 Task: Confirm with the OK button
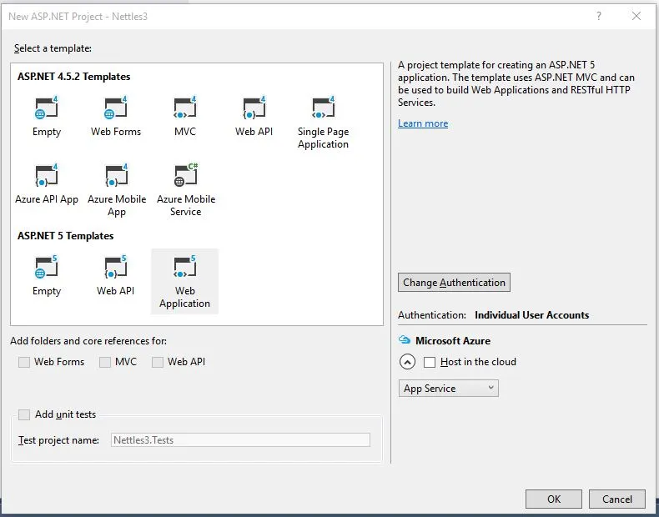(x=554, y=499)
